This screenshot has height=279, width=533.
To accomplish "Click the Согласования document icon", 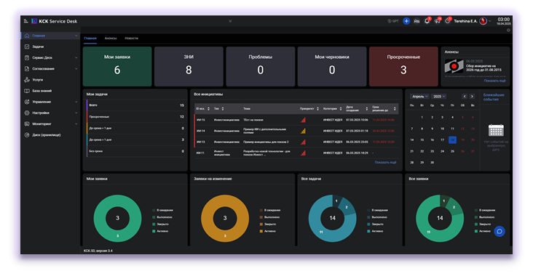I will click(x=27, y=69).
